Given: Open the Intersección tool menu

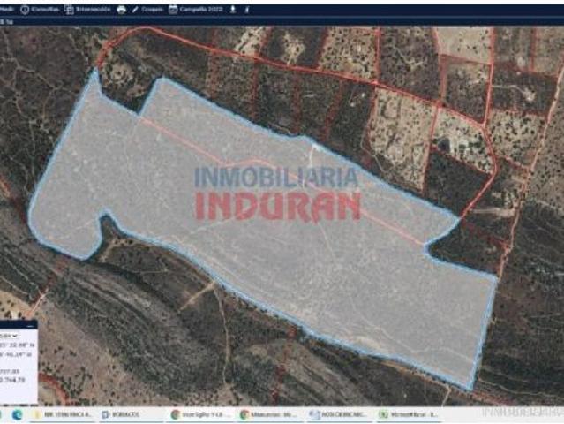Looking at the screenshot, I should (x=87, y=10).
